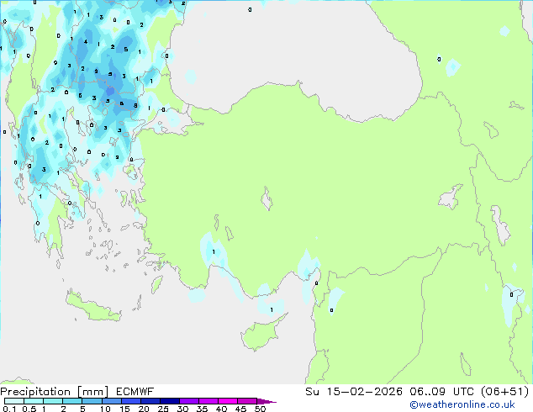The image size is (533, 412).
Task: Click the 15 to 20 mm legend swatch
Action: click(x=131, y=401)
